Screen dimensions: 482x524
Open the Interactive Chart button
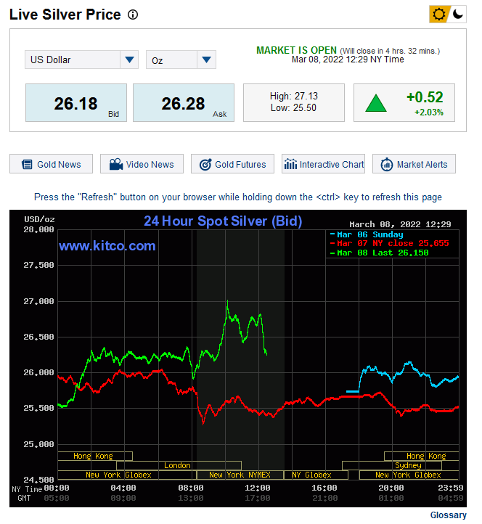click(323, 164)
